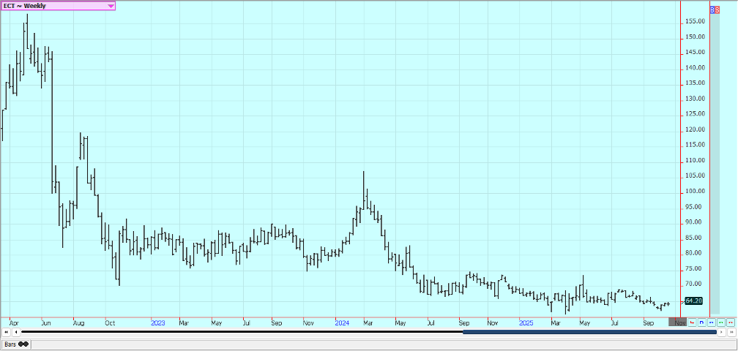The height and width of the screenshot is (351, 738).
Task: Click the binoculars icon on Bars tab
Action: (x=23, y=344)
